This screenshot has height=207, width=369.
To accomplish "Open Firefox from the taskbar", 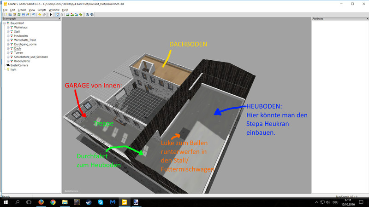I will tap(41, 202).
